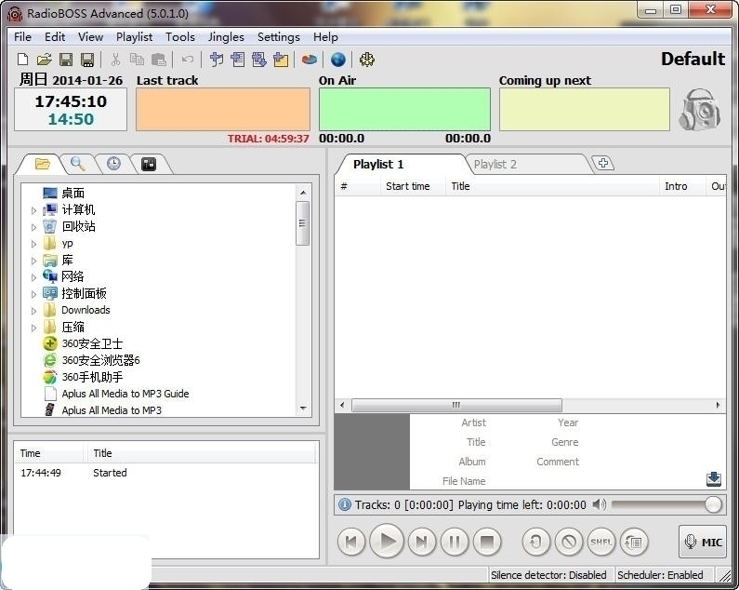739x590 pixels.
Task: Select Aplus All Media to MP3 Guide
Action: coord(125,394)
